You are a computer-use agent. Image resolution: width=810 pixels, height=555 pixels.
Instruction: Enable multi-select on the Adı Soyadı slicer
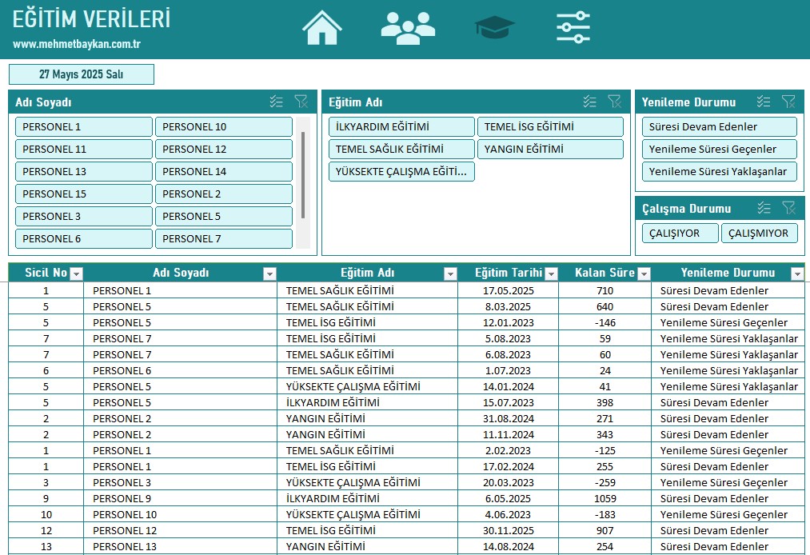(x=277, y=102)
